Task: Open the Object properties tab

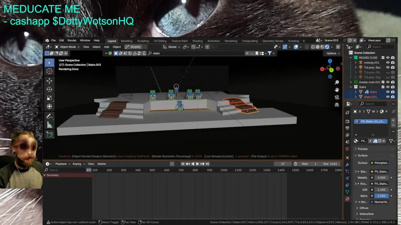Action: [347, 158]
